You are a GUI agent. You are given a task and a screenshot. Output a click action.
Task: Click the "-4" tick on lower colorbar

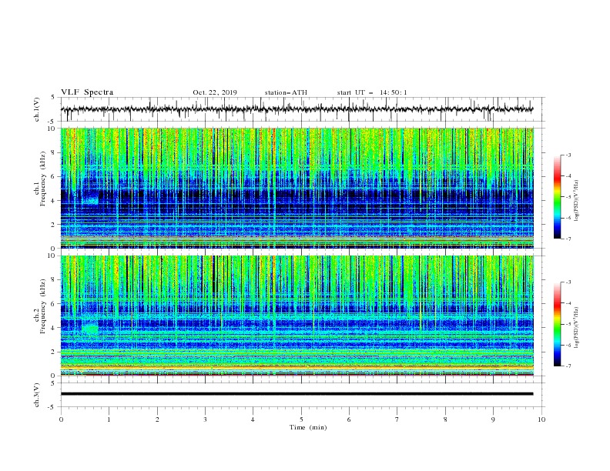pyautogui.click(x=568, y=303)
